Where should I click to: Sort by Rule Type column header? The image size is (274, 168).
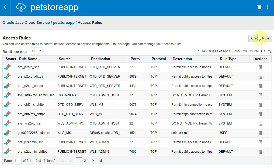coord(228,59)
